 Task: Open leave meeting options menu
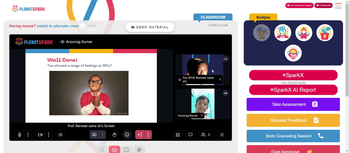(148, 135)
